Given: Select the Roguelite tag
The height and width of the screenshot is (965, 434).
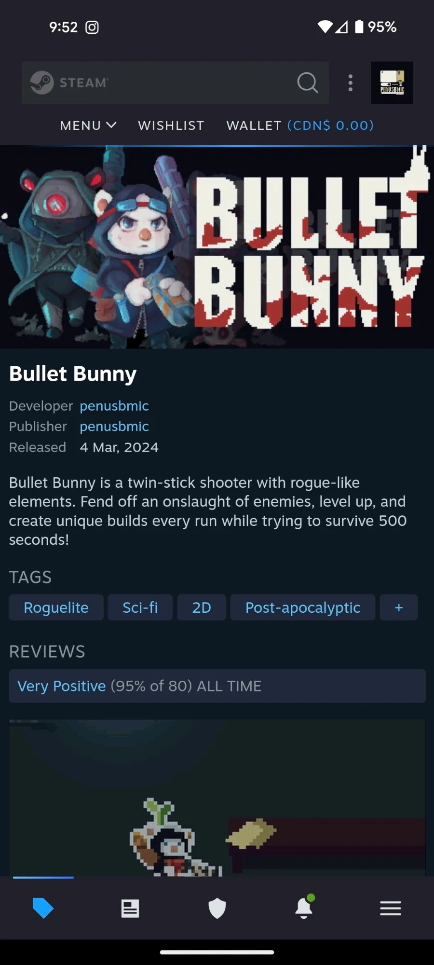Looking at the screenshot, I should pyautogui.click(x=56, y=607).
